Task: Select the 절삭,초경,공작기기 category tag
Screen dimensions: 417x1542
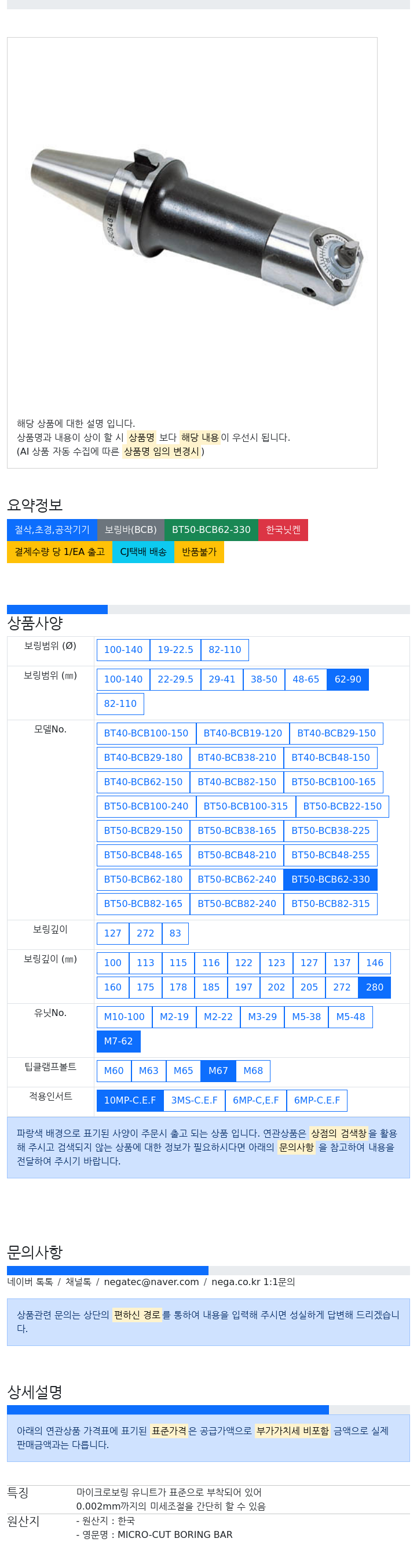Action: point(52,530)
